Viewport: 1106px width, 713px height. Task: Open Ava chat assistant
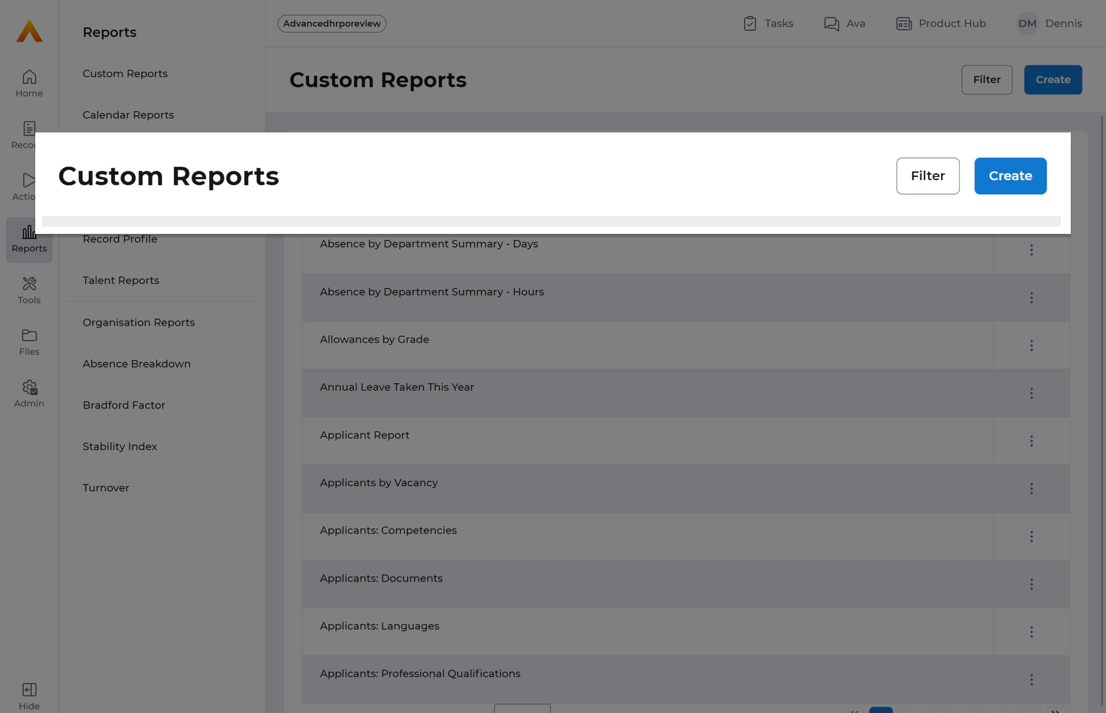pyautogui.click(x=844, y=24)
